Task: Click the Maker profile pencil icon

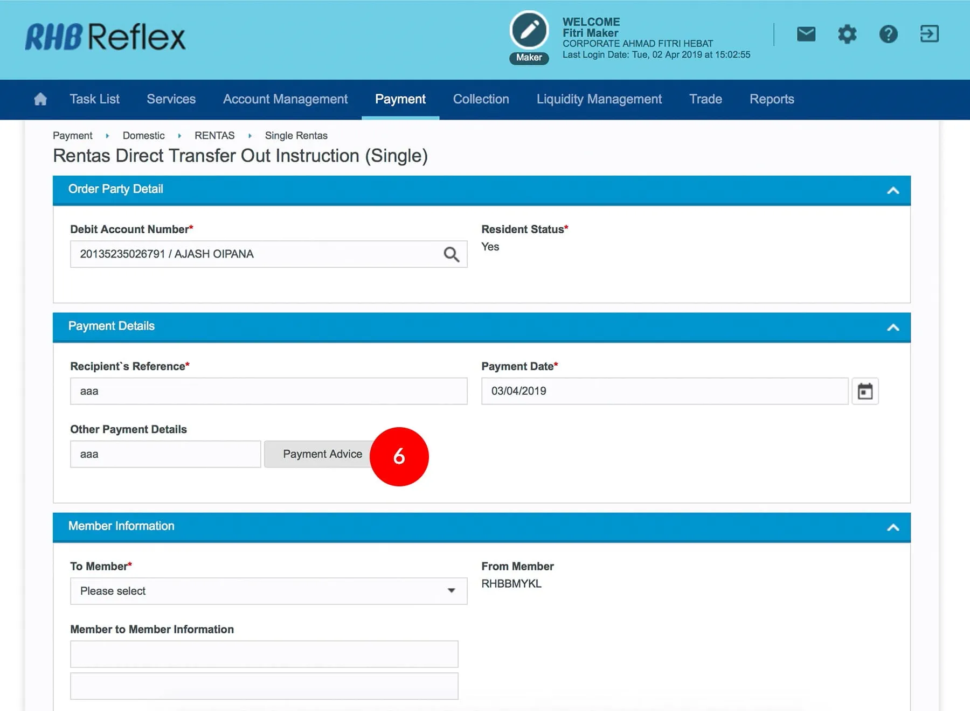Action: 529,30
